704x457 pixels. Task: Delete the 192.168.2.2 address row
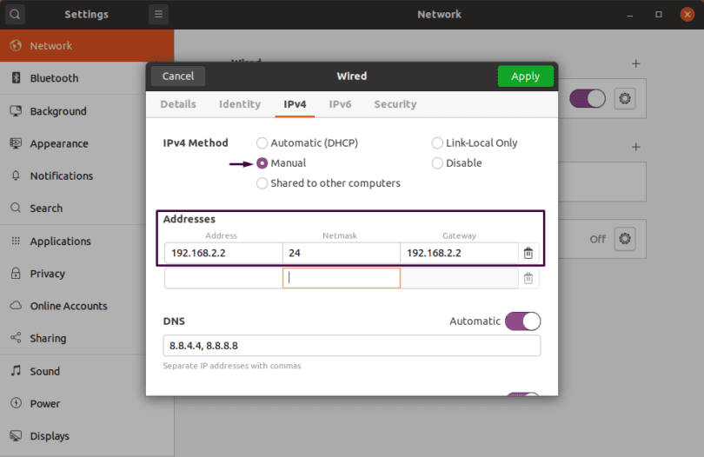pyautogui.click(x=528, y=254)
